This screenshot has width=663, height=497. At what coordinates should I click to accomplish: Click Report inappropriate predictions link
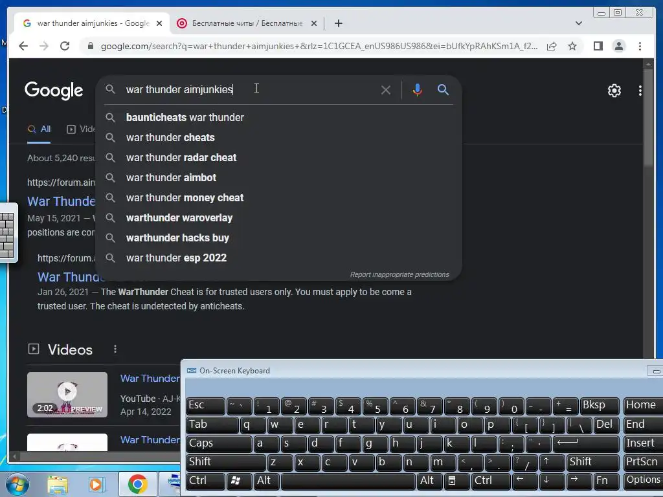[x=399, y=274]
